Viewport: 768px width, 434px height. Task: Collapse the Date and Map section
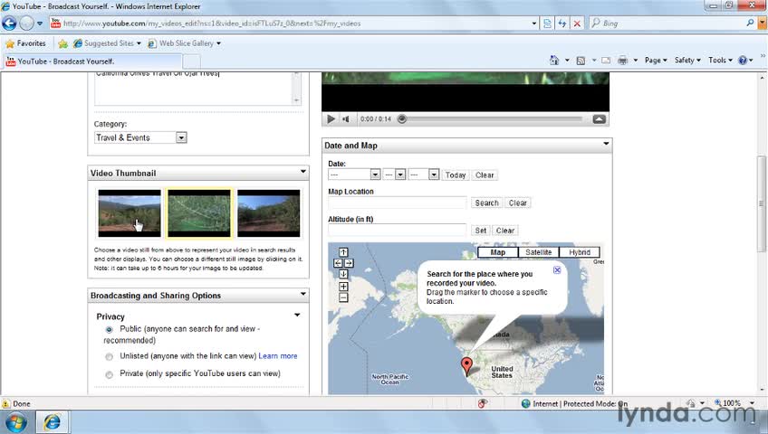(x=606, y=144)
